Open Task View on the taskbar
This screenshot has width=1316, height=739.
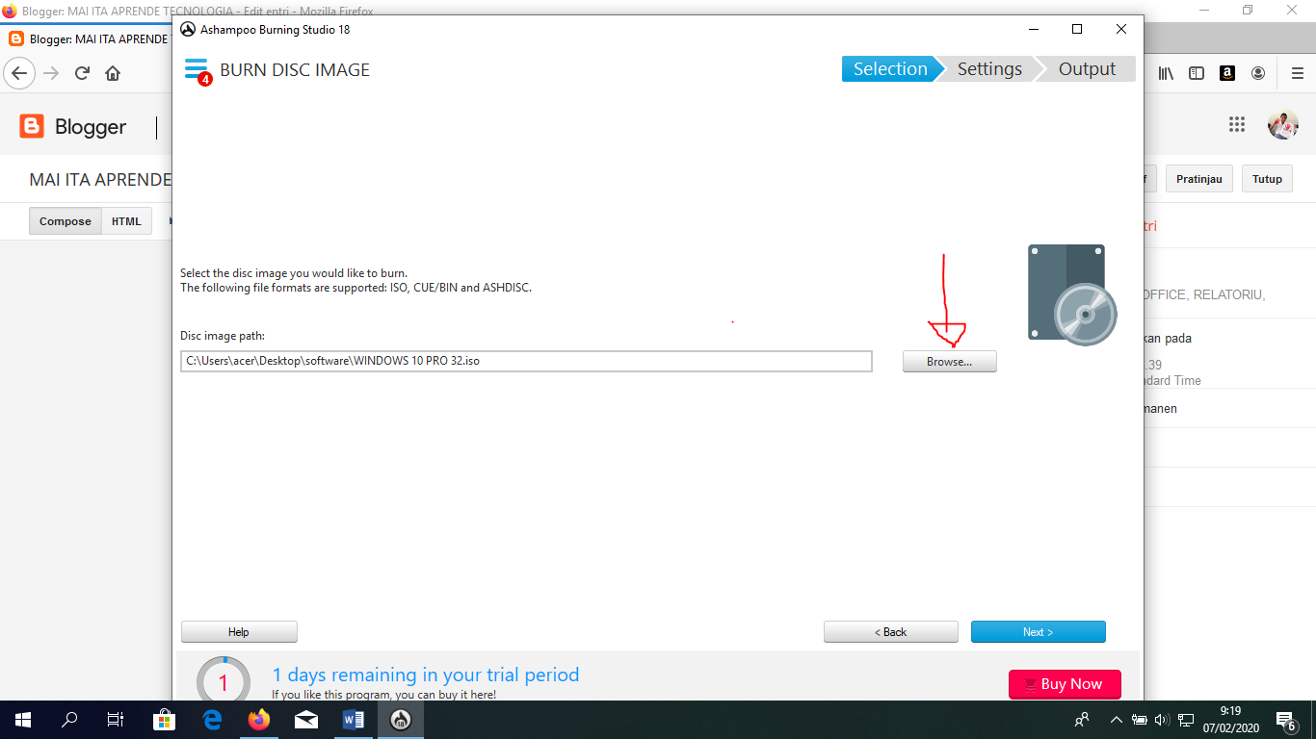[x=116, y=720]
